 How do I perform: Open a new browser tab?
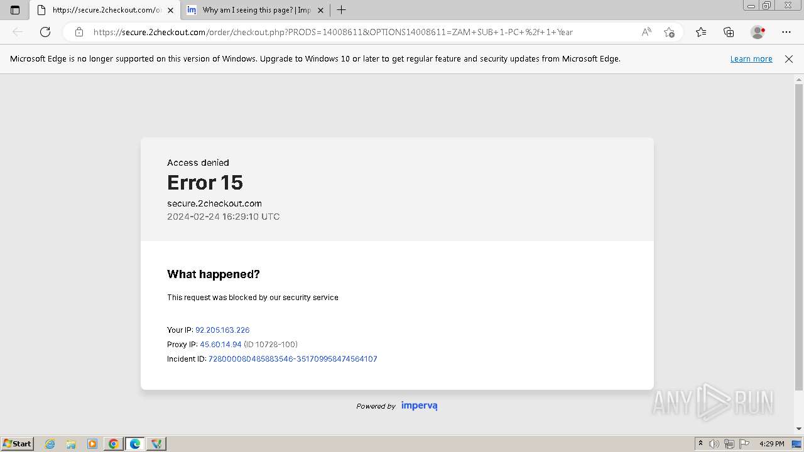(342, 10)
